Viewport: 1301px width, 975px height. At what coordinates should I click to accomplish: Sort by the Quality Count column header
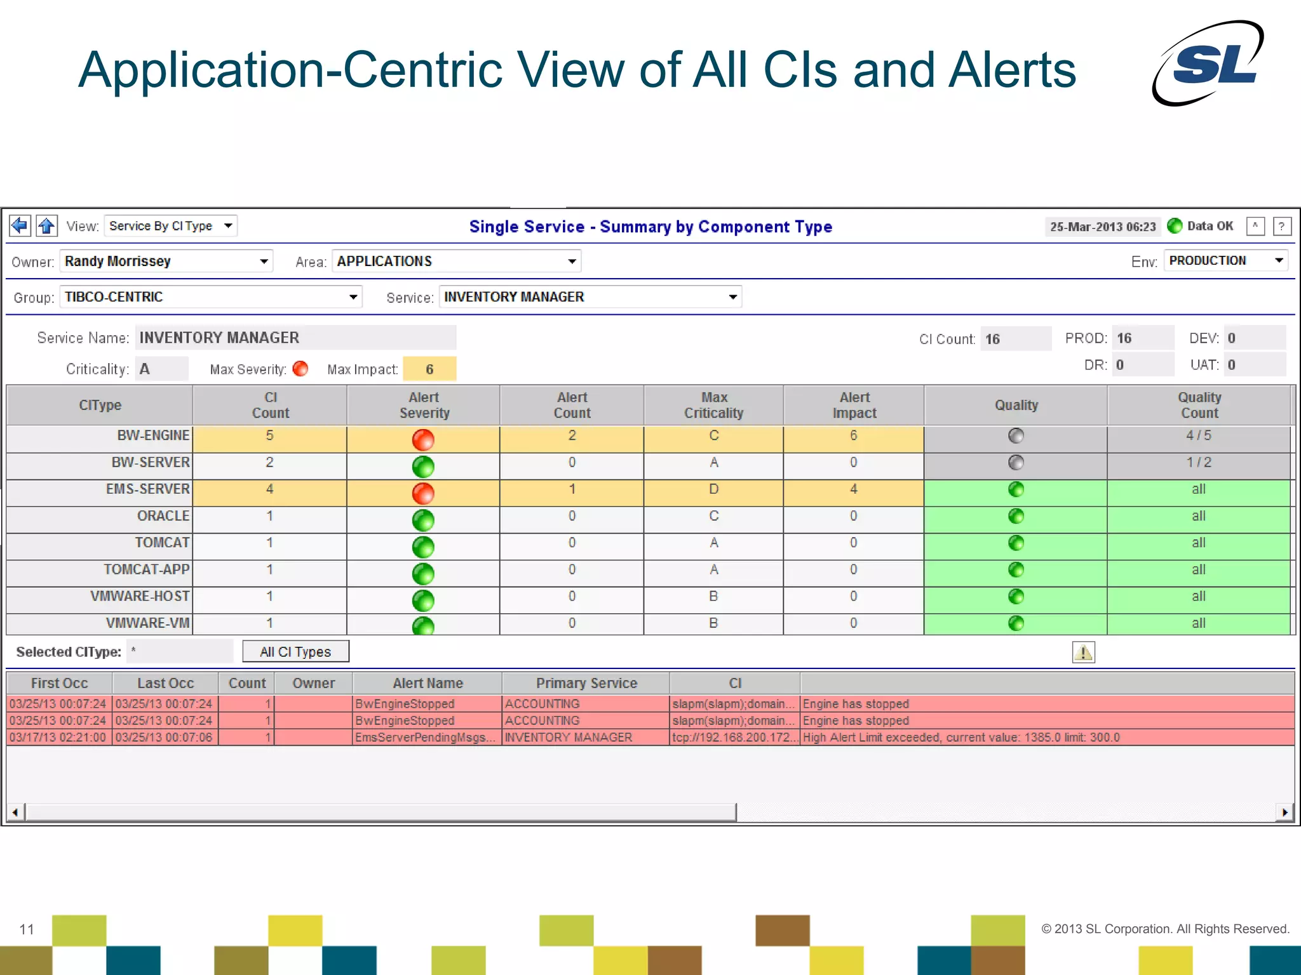[x=1199, y=405]
